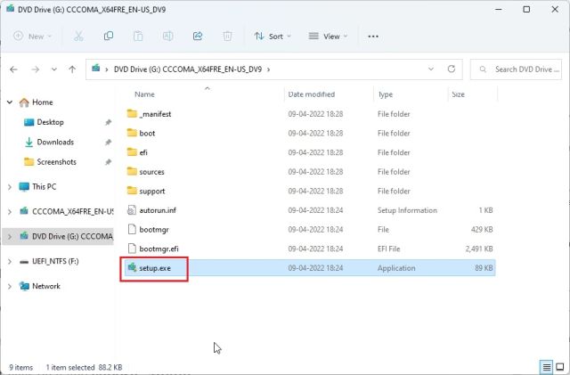The height and width of the screenshot is (375, 570).
Task: Open the Sort dropdown menu
Action: click(x=273, y=37)
